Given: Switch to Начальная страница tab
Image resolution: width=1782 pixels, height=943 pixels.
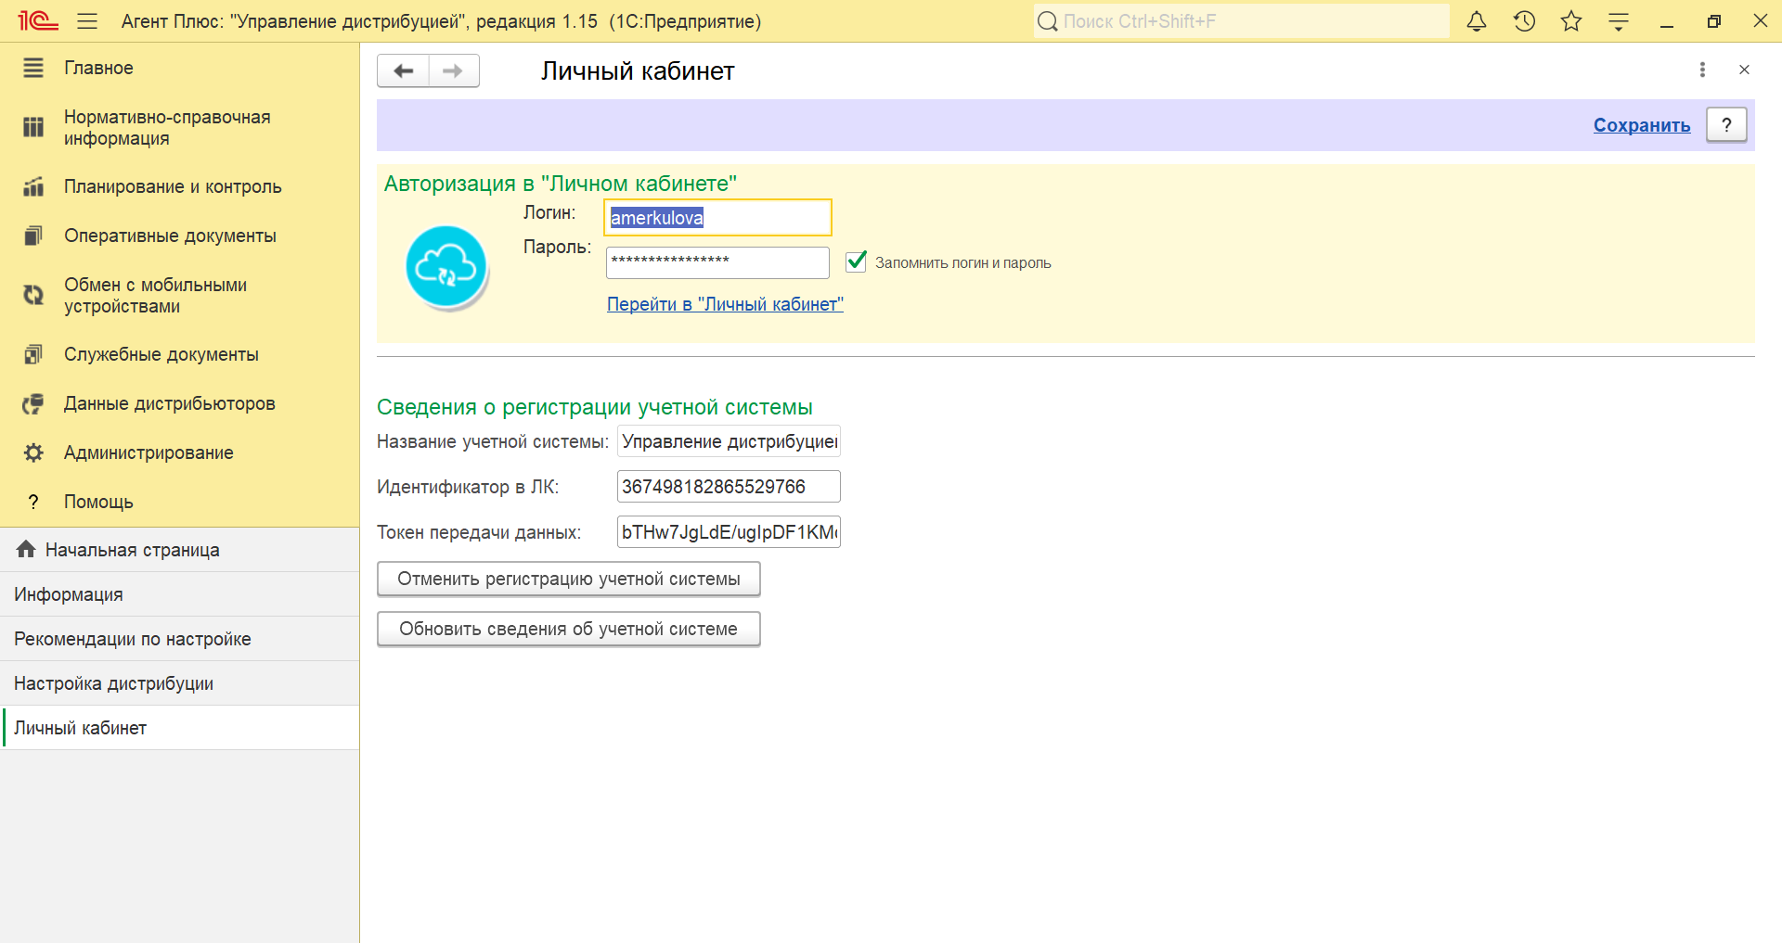Looking at the screenshot, I should (179, 550).
